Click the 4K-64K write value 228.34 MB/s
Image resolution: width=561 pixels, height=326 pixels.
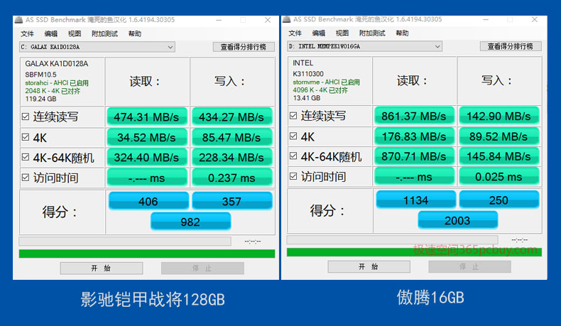click(232, 158)
